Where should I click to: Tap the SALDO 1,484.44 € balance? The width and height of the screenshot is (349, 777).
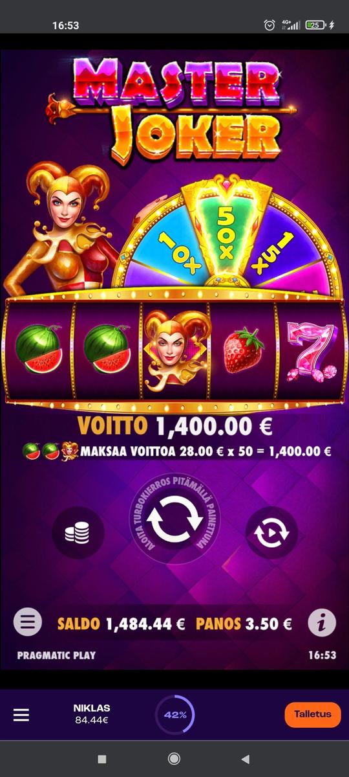pyautogui.click(x=121, y=624)
